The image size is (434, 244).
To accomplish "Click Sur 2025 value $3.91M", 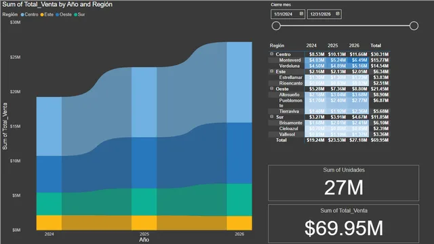I will pos(338,117).
